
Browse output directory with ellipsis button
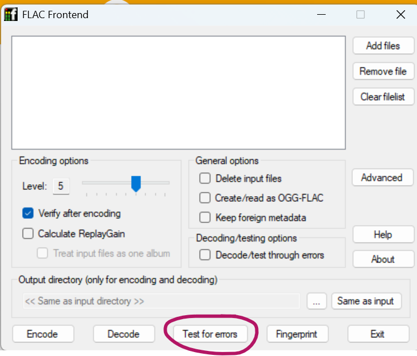point(317,301)
